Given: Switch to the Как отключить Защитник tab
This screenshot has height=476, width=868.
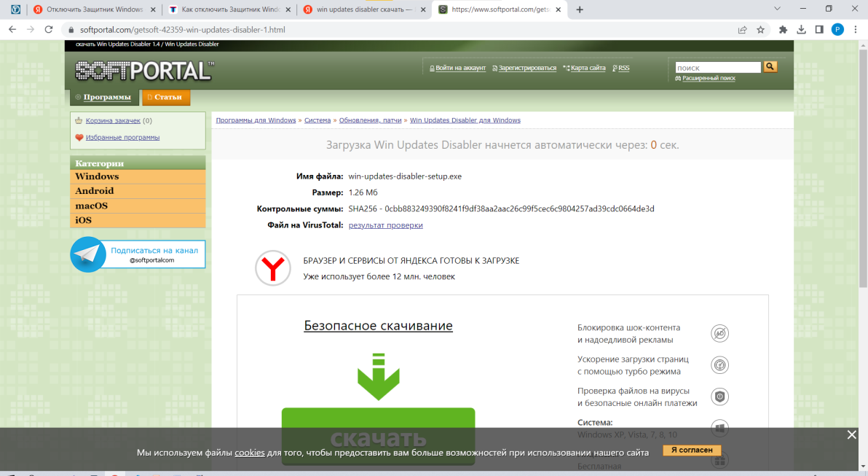Looking at the screenshot, I should coord(229,9).
